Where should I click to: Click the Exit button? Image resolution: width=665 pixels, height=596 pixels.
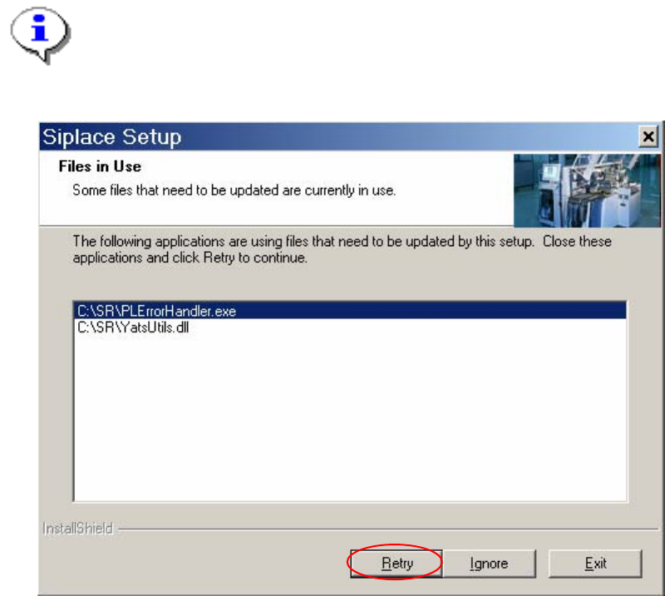pyautogui.click(x=595, y=564)
